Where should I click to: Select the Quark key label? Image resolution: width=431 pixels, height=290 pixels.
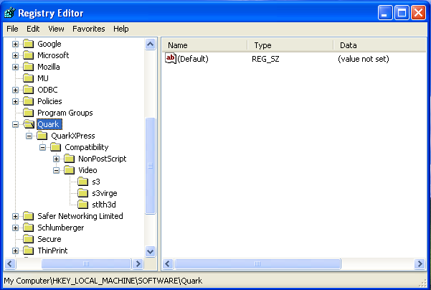(49, 124)
